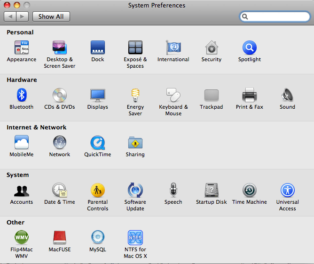Open the Security preference pane
Viewport: 314px width, 264px height.
click(x=212, y=48)
